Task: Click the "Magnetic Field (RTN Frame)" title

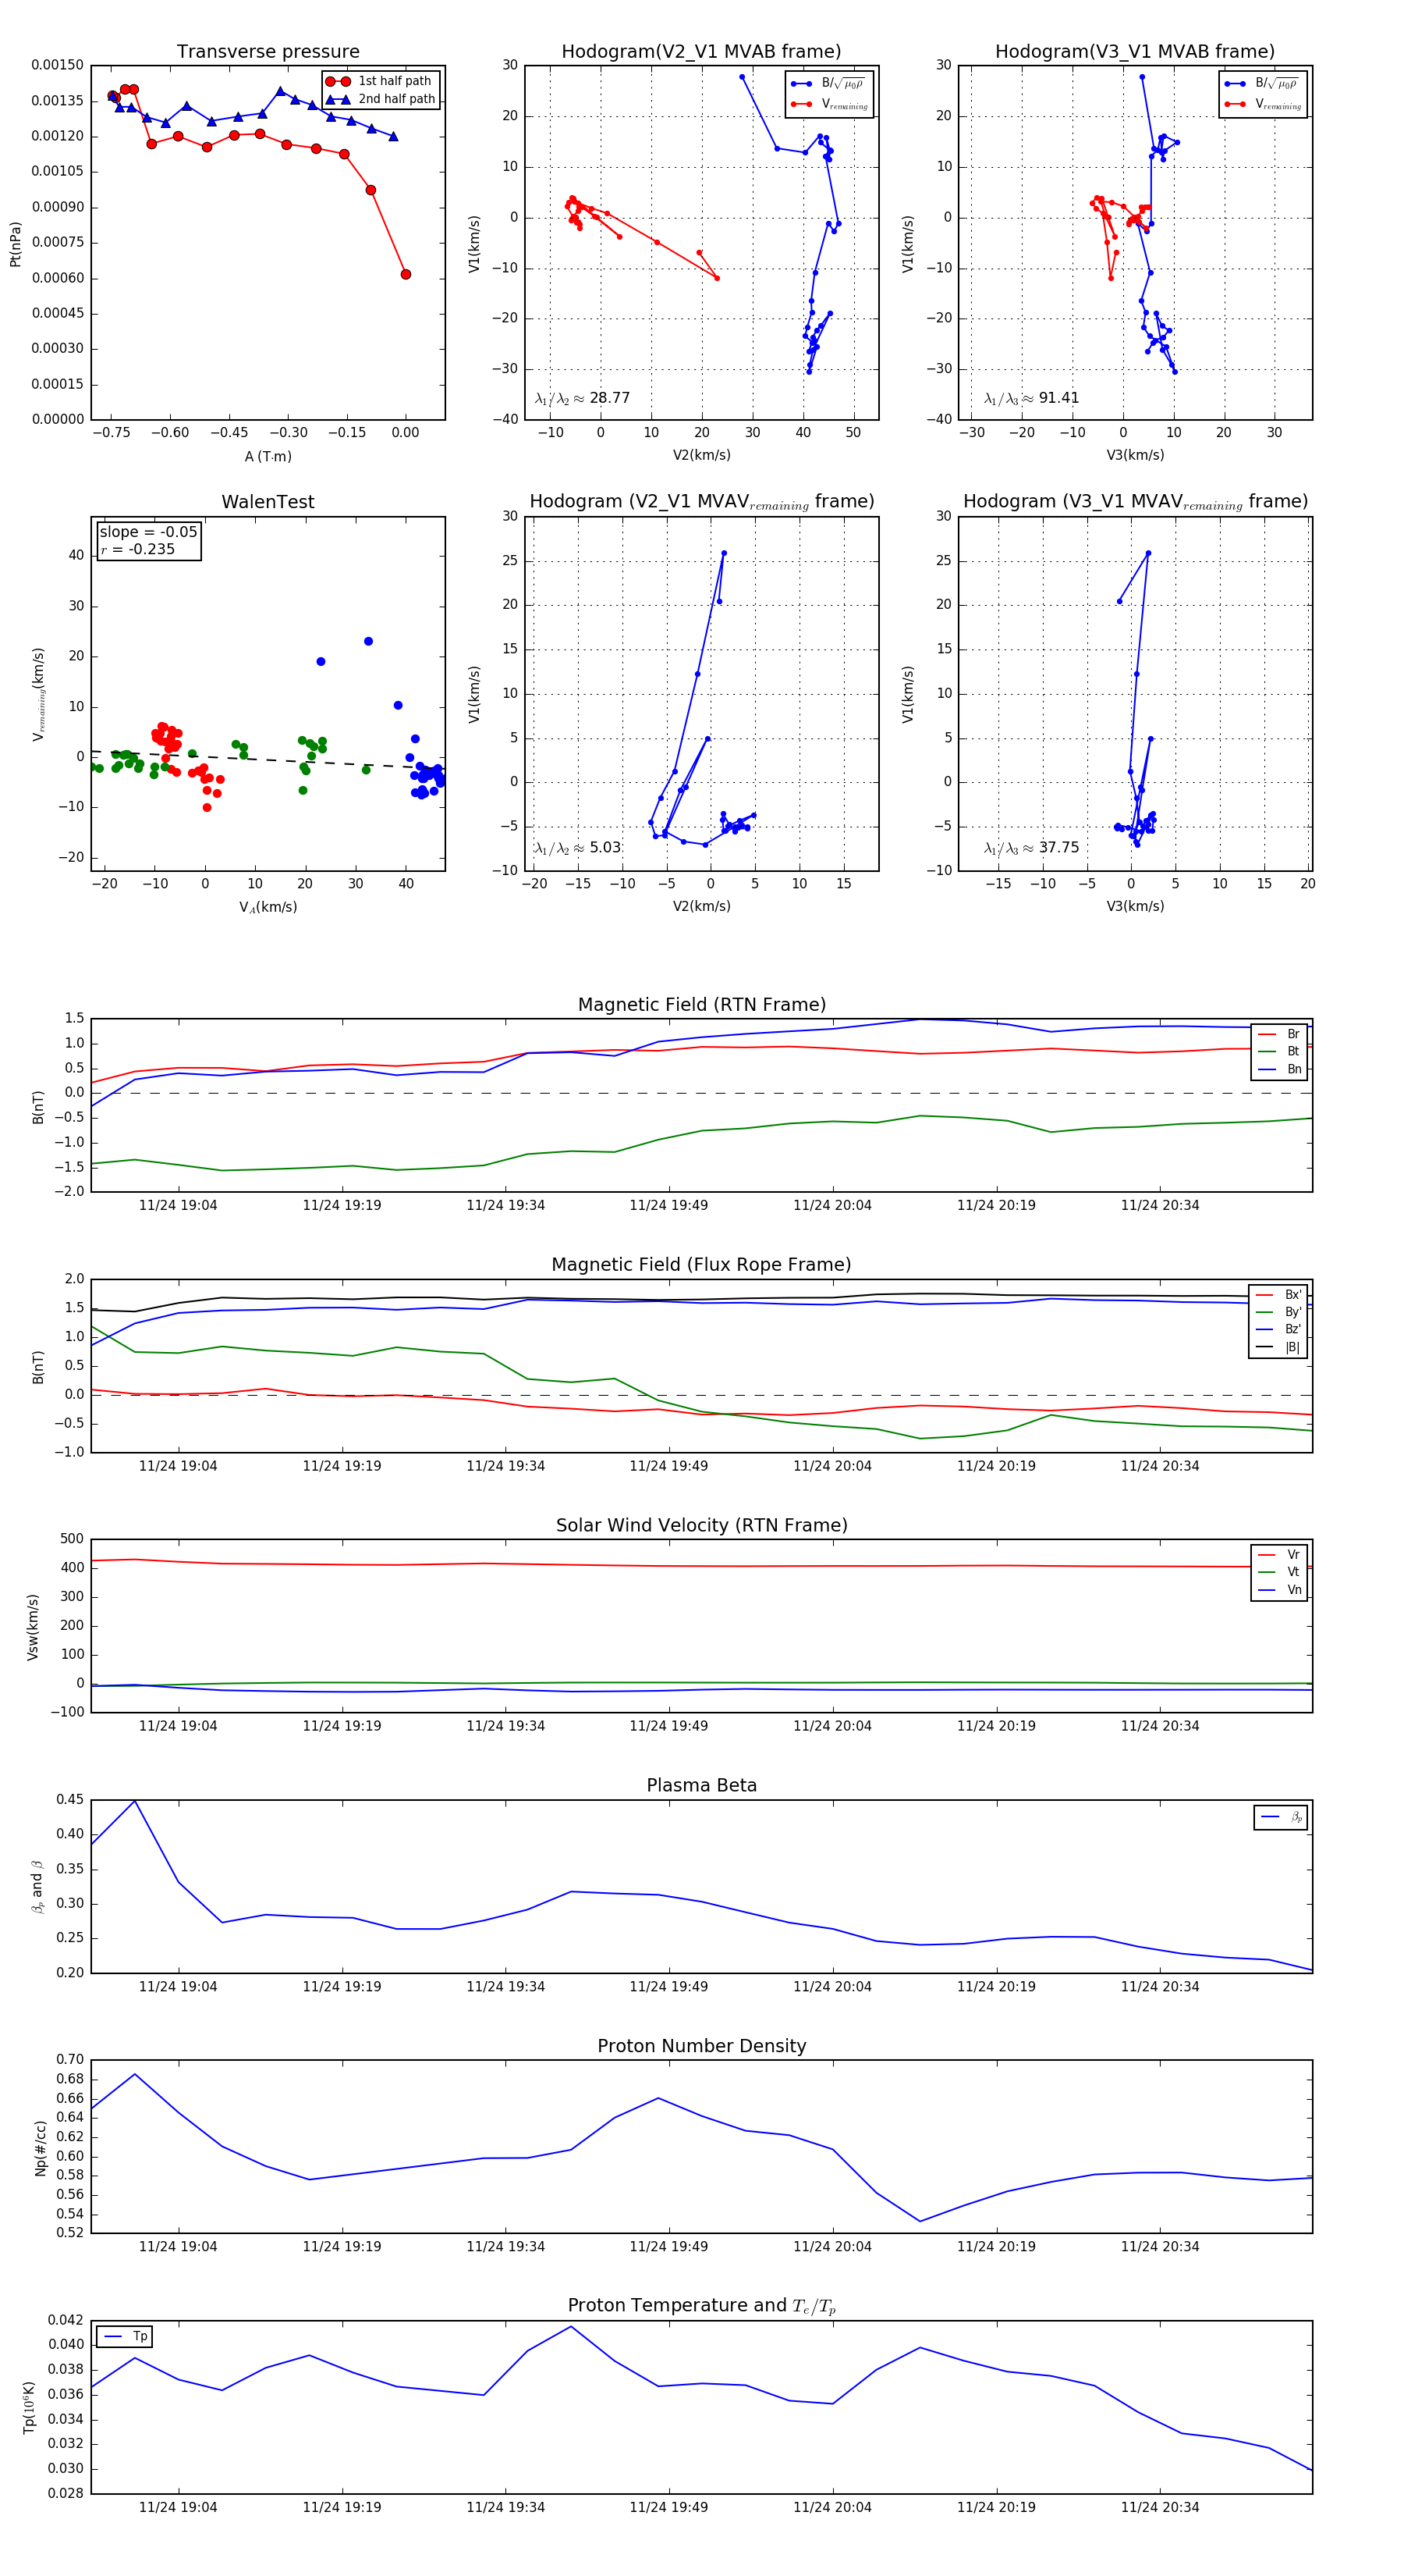Action: (701, 1005)
